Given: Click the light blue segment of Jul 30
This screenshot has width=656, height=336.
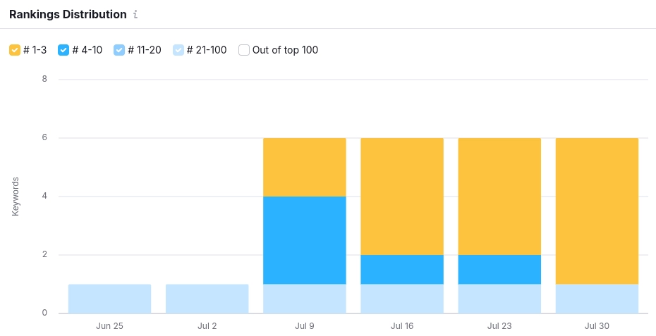Looking at the screenshot, I should [x=597, y=299].
